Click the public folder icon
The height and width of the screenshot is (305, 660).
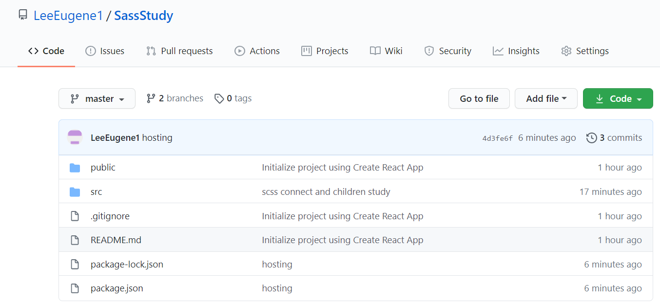tap(75, 168)
